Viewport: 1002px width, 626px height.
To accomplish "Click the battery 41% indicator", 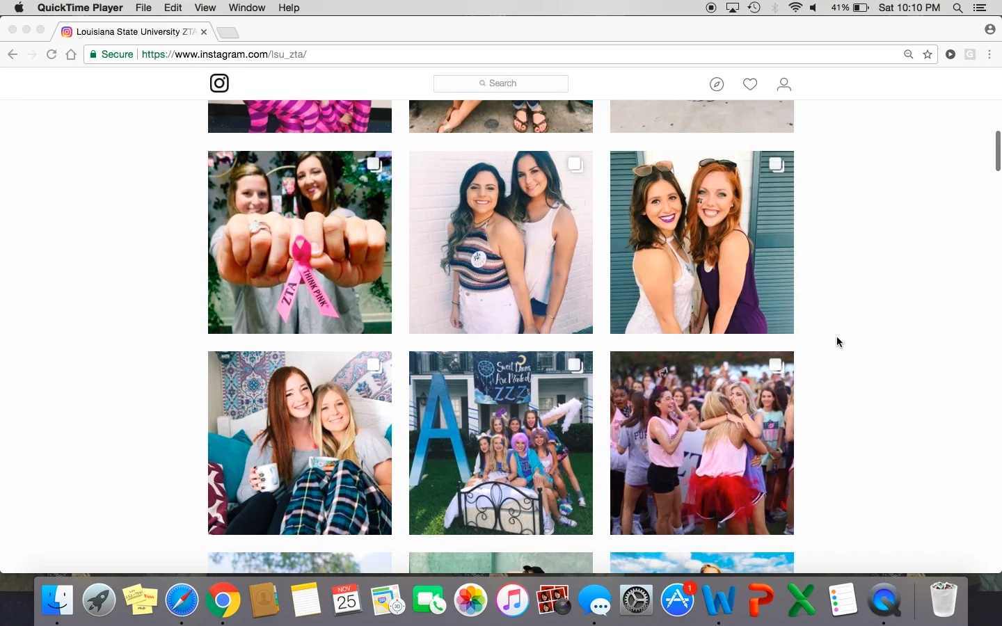I will click(850, 8).
